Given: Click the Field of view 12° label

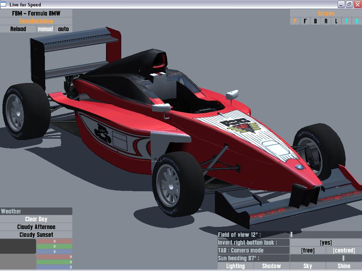Looking at the screenshot, I should pyautogui.click(x=253, y=235).
